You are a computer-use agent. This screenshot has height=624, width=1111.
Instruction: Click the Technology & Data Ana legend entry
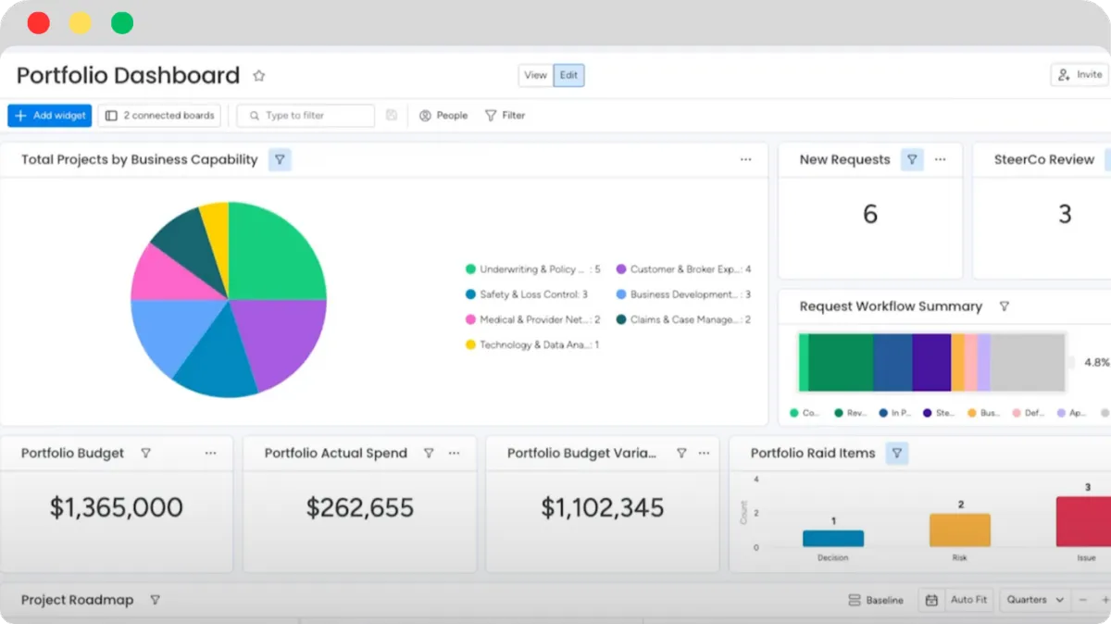532,344
